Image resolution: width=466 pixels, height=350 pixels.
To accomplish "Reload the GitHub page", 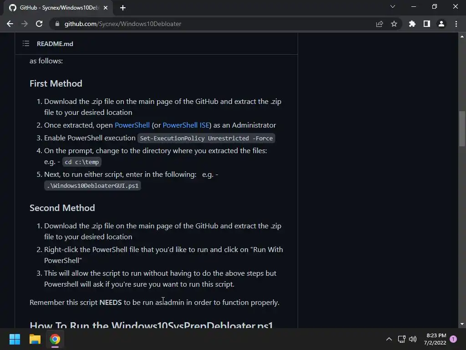I will pos(39,24).
